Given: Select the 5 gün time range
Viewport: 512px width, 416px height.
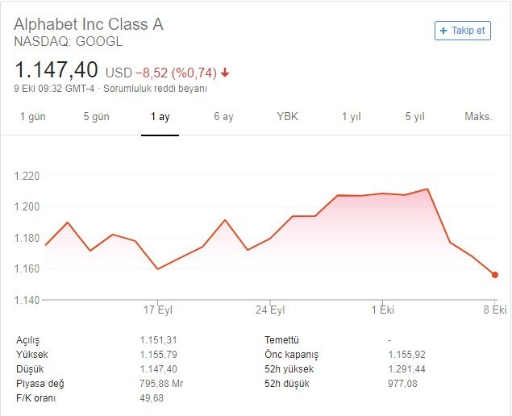Looking at the screenshot, I should [x=96, y=117].
